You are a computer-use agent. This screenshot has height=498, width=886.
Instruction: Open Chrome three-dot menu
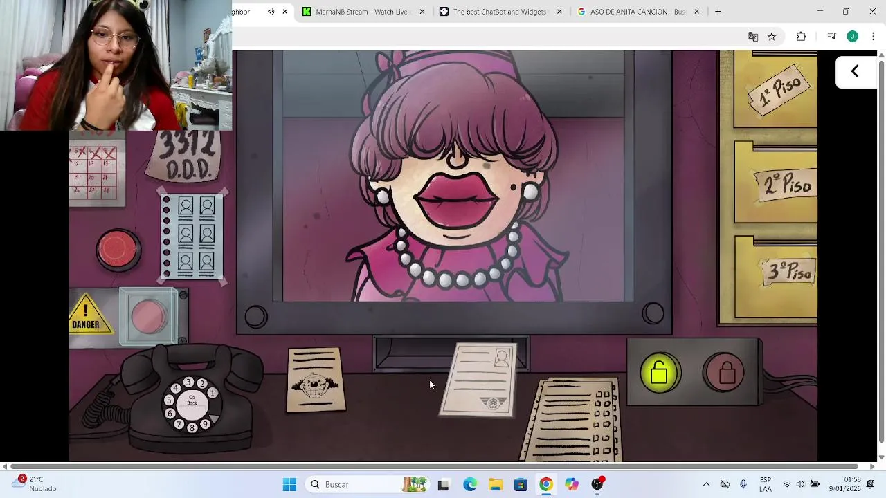pyautogui.click(x=873, y=37)
